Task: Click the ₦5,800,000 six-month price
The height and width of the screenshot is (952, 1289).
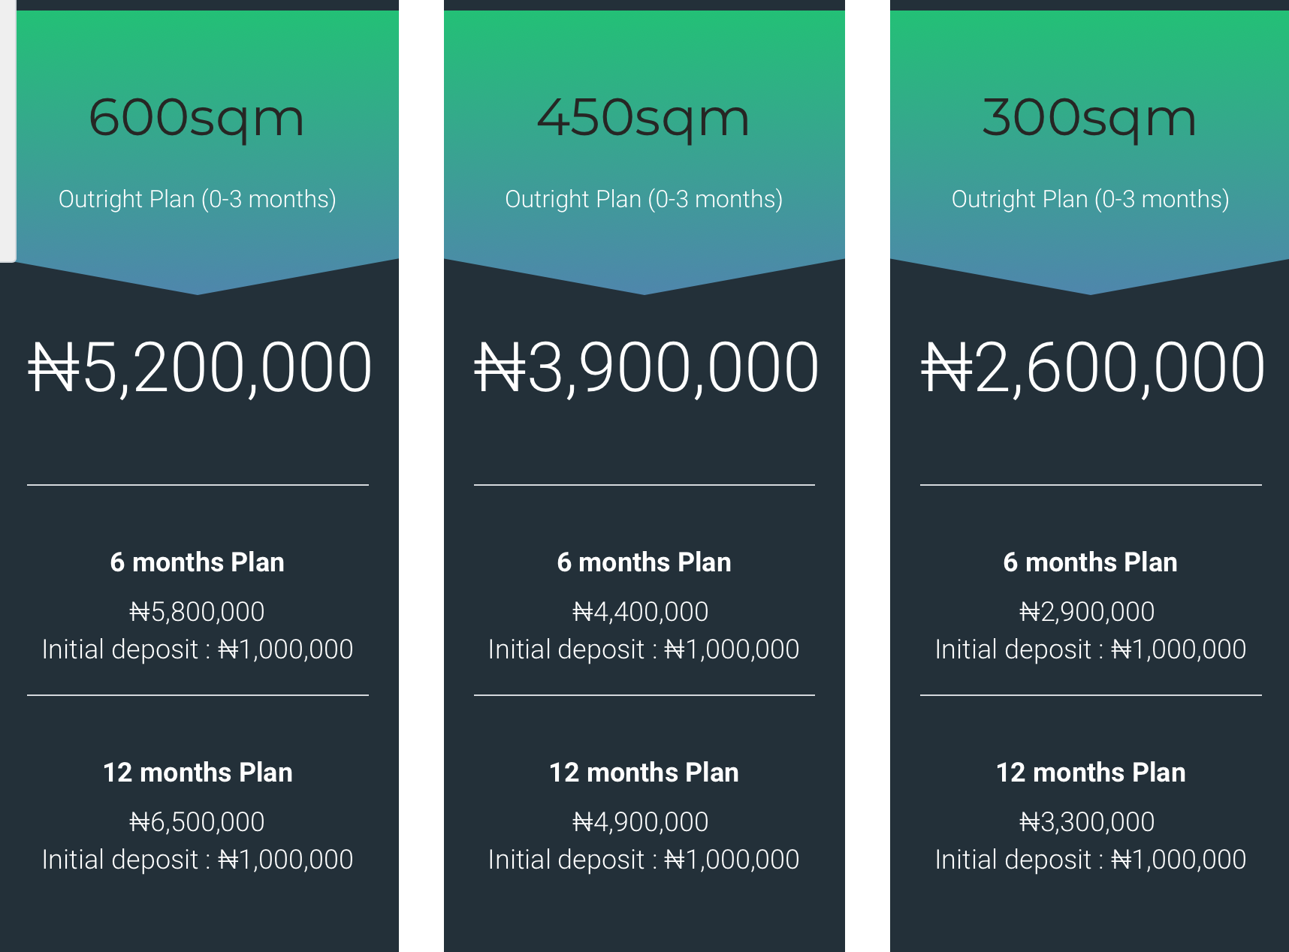Action: tap(197, 612)
